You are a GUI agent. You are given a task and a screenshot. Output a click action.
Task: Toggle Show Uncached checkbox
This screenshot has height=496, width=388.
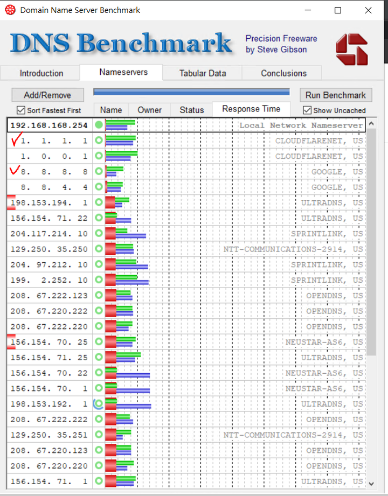point(307,110)
